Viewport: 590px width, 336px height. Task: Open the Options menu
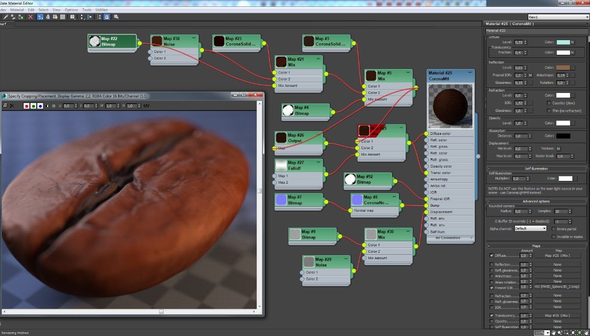pos(71,10)
